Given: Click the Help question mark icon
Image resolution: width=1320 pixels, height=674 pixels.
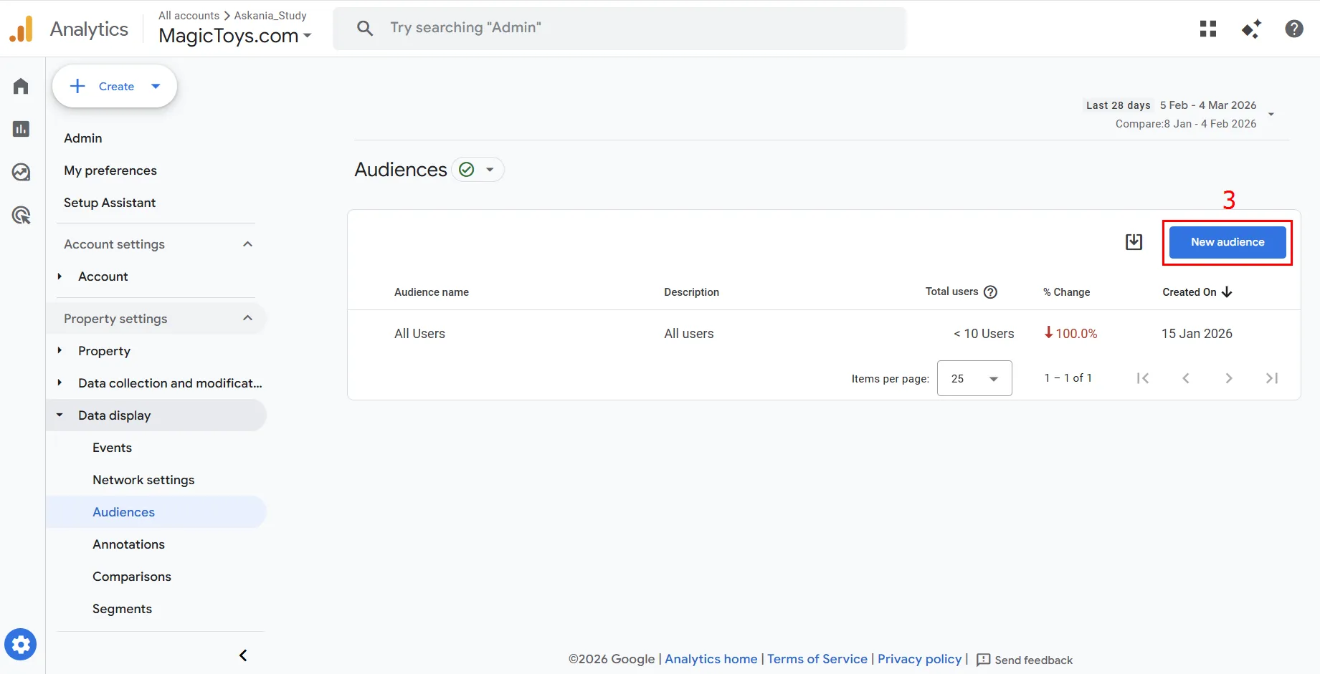Looking at the screenshot, I should click(1293, 29).
